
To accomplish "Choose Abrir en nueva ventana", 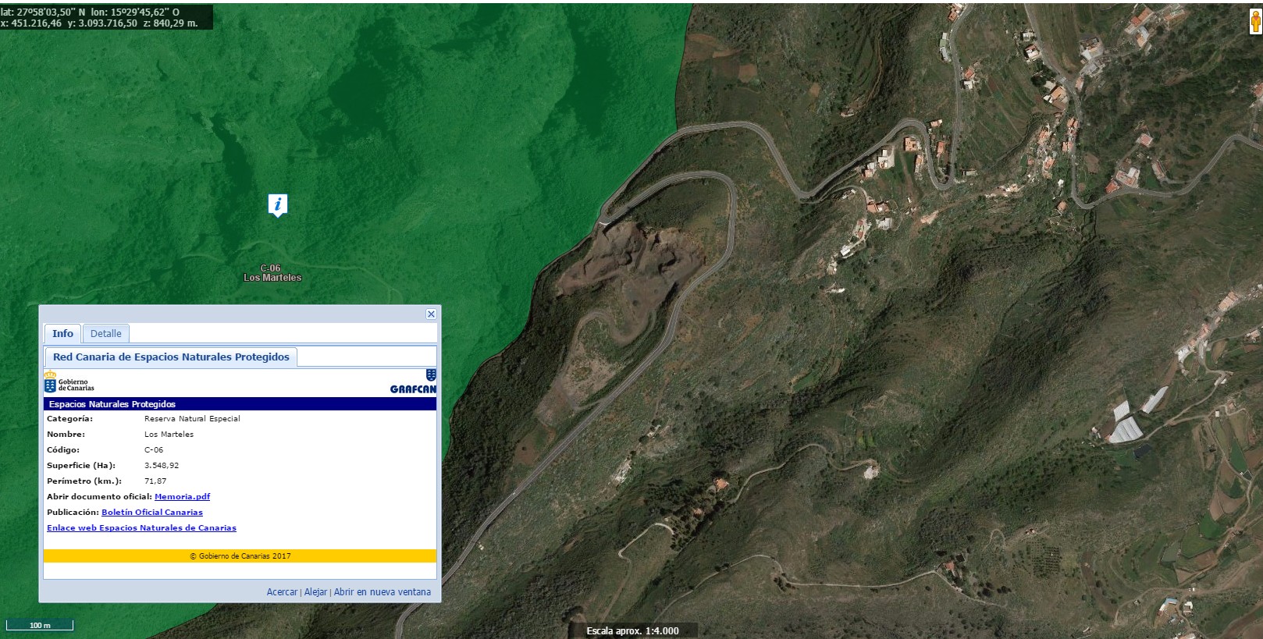I will [382, 592].
